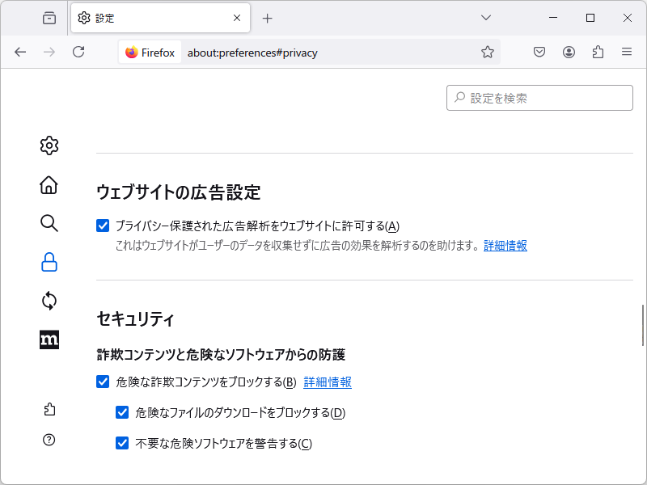Open Search settings via magnifier icon
The image size is (647, 485).
pyautogui.click(x=49, y=224)
